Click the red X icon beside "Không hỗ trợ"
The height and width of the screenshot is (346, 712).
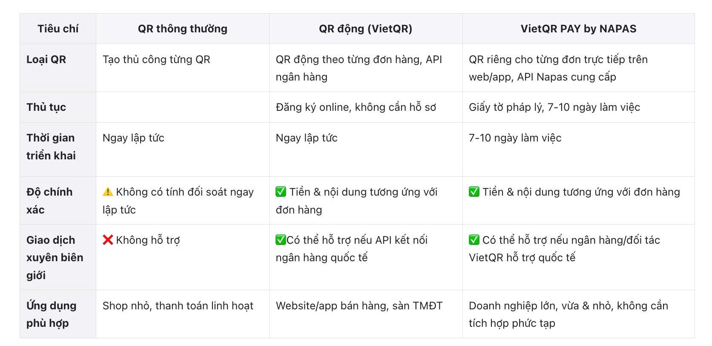[108, 240]
